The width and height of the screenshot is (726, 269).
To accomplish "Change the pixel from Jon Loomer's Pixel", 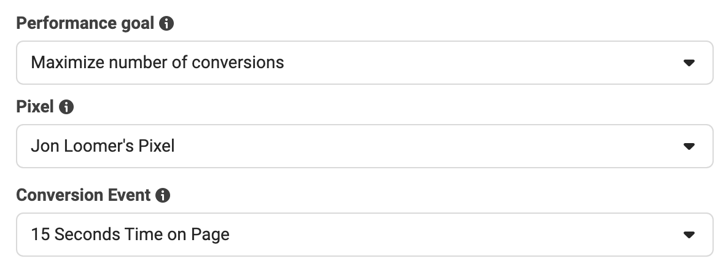I will coord(365,146).
